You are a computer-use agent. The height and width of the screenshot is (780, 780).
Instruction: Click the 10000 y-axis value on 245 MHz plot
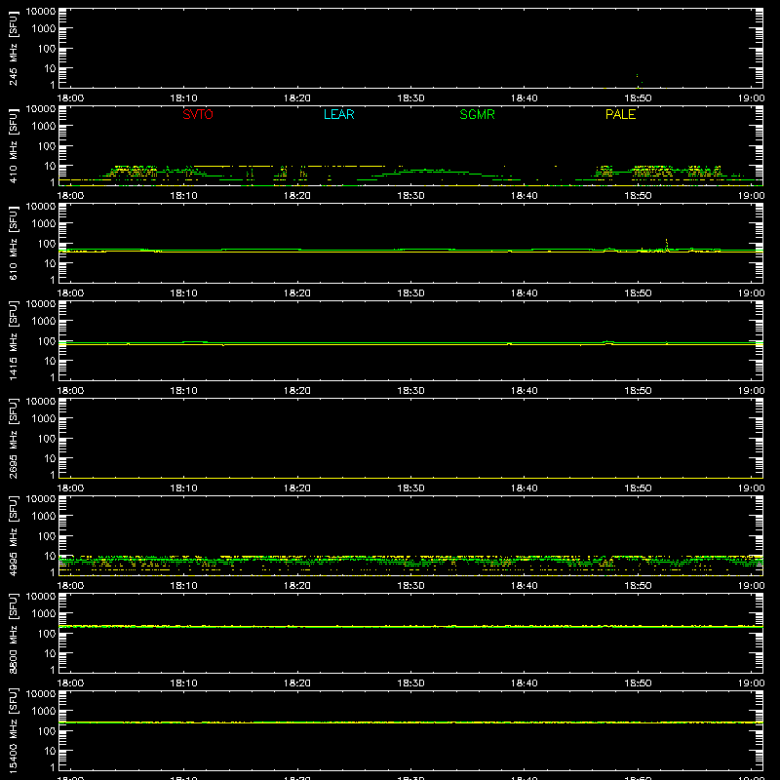point(41,12)
